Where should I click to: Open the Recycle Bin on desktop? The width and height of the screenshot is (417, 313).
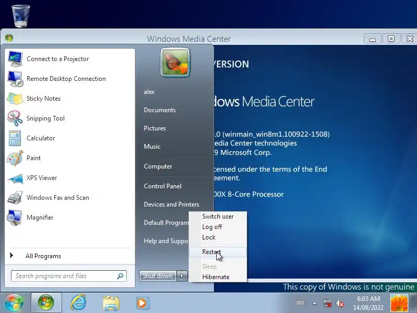tap(21, 16)
